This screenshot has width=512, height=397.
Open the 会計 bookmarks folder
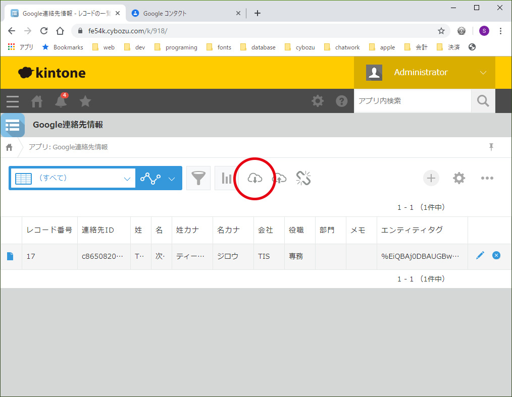click(x=416, y=47)
